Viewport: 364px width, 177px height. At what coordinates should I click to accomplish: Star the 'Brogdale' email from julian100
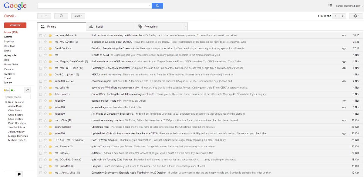45,166
